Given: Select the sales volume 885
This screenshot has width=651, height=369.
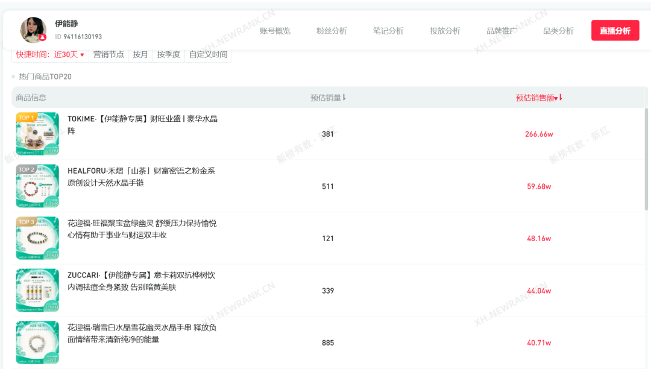Looking at the screenshot, I should coord(327,343).
